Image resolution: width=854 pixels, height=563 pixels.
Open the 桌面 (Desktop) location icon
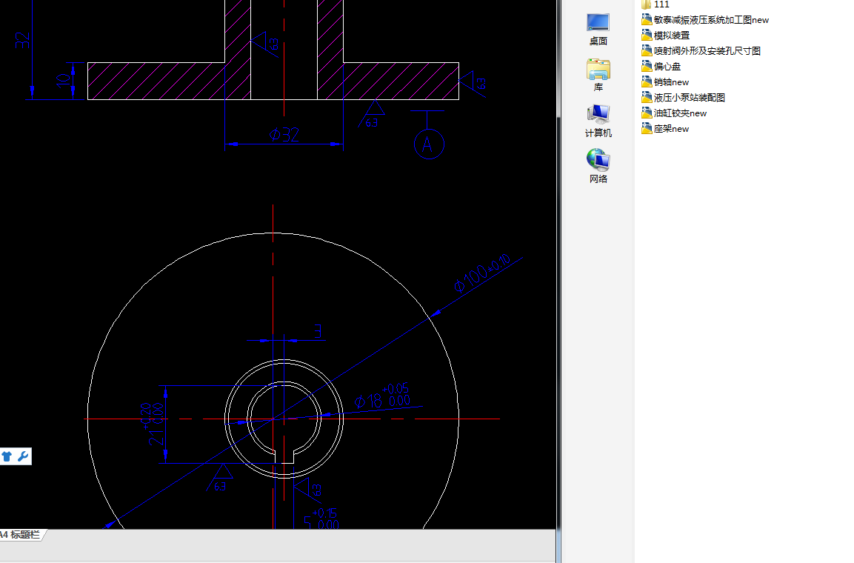(598, 29)
